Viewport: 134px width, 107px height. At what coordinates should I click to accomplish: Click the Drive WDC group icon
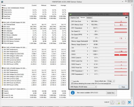(2, 8)
